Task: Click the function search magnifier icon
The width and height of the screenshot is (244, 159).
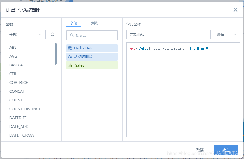Action: tap(53, 35)
